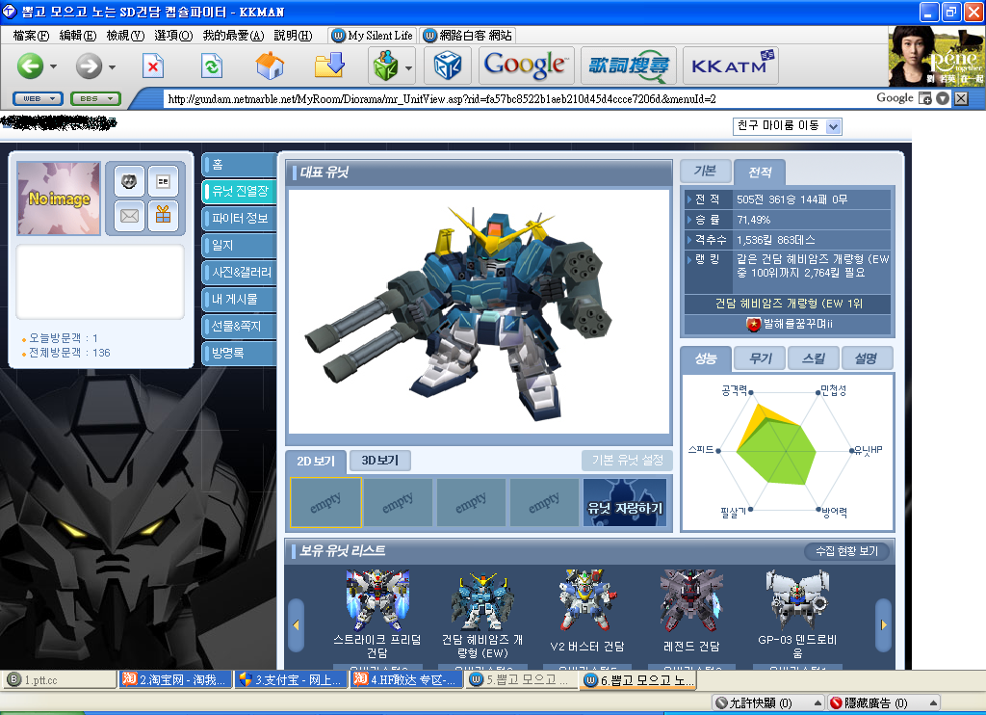Click the Google search box

coord(895,98)
